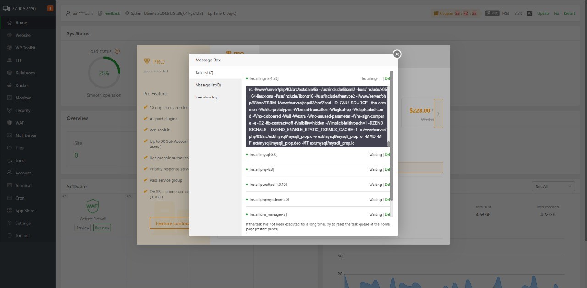Click the Feedback link in header
Image resolution: width=587 pixels, height=288 pixels.
(x=112, y=13)
